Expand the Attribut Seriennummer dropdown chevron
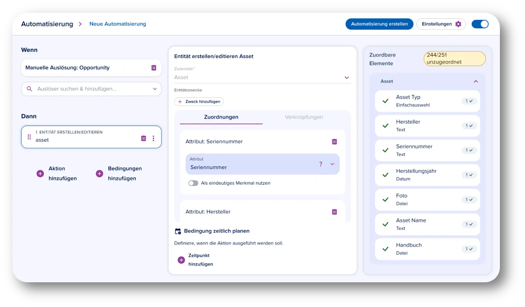This screenshot has width=525, height=307. coord(333,164)
